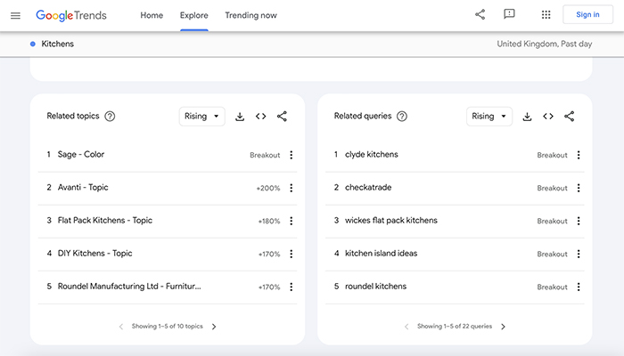624x356 pixels.
Task: Open Flat Pack Kitchens - Topic
Action: [105, 221]
